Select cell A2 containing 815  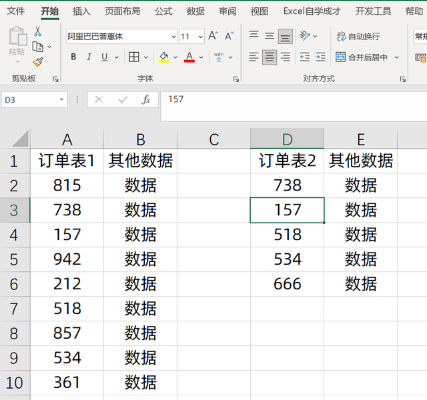[67, 185]
